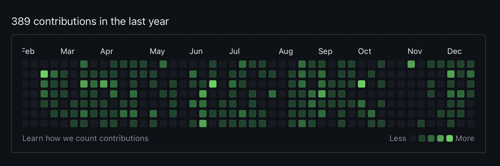
Task: Select the middle legend swatch in the scale
Action: pyautogui.click(x=431, y=138)
